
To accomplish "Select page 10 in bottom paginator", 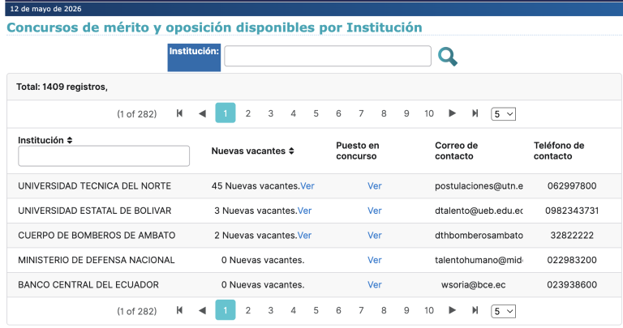I will pos(429,310).
